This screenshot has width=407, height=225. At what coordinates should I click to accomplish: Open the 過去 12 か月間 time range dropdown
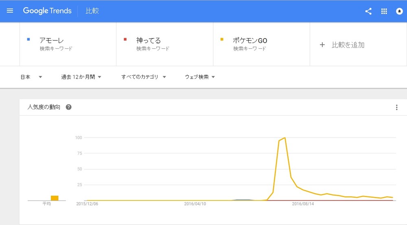81,77
